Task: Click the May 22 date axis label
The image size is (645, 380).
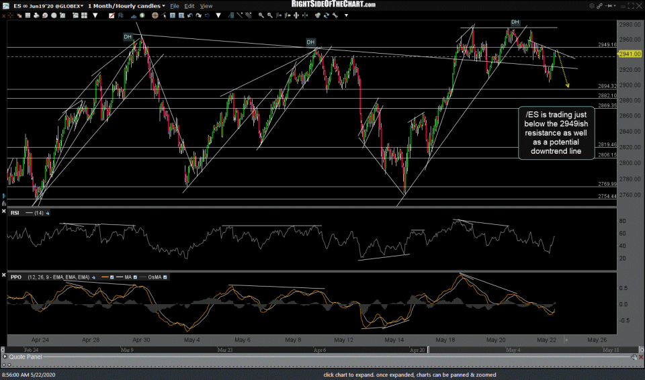Action: tap(546, 340)
